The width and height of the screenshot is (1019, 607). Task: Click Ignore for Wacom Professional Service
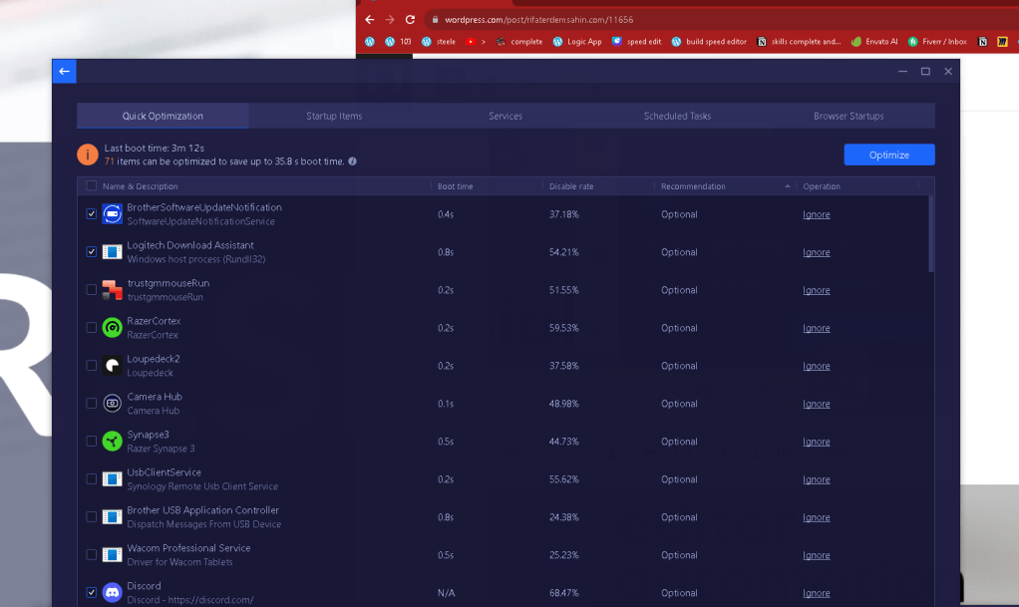click(817, 555)
